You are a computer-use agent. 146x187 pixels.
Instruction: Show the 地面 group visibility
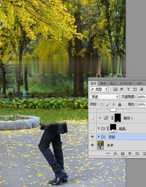tap(92, 128)
